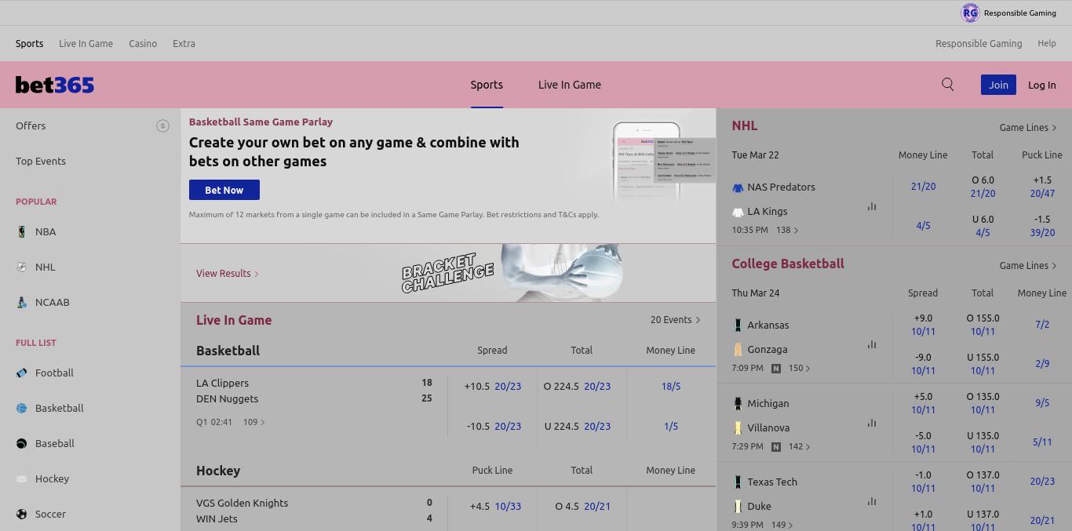Select Arkansas money line 7/2
This screenshot has width=1072, height=531.
pyautogui.click(x=1042, y=324)
